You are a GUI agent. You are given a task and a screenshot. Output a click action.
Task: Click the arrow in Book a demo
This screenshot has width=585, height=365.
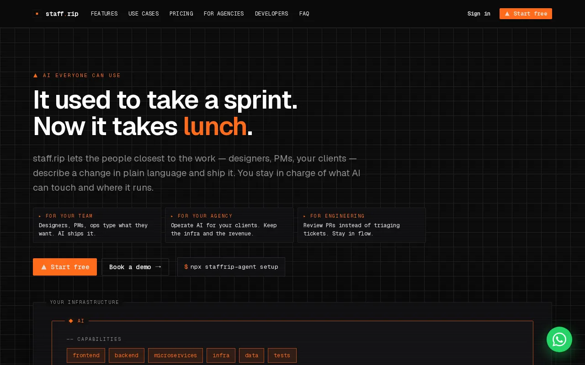[158, 267]
